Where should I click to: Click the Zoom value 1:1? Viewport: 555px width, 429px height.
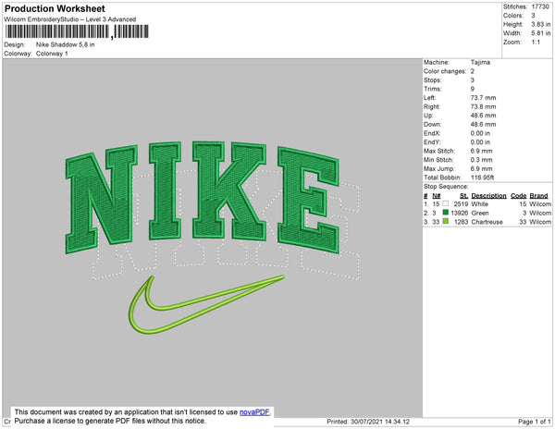pyautogui.click(x=536, y=43)
